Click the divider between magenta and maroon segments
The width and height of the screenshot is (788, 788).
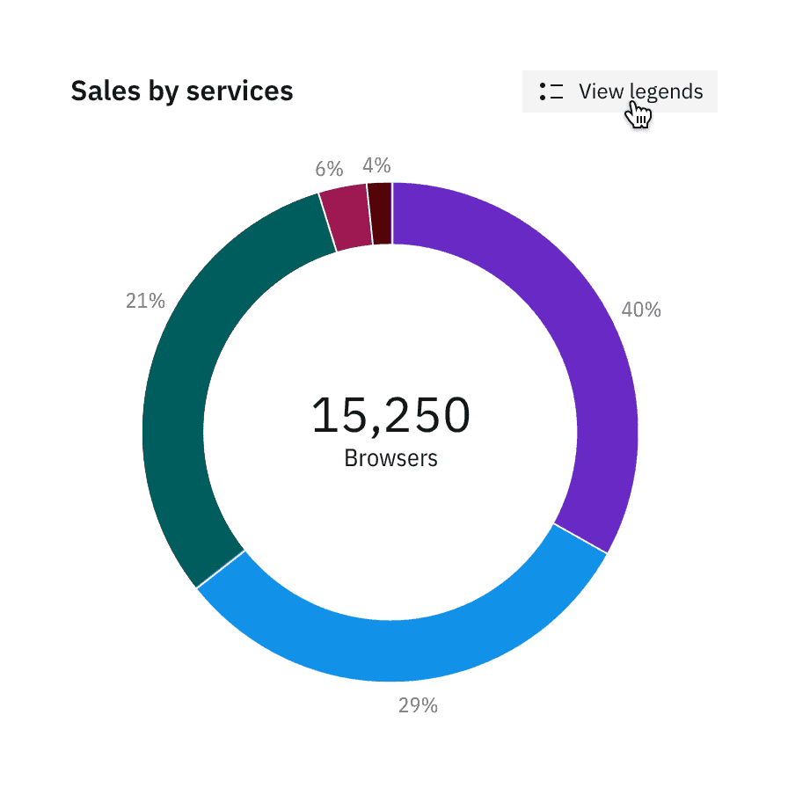click(368, 215)
